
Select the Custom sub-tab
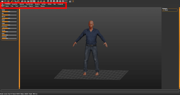point(37,6)
